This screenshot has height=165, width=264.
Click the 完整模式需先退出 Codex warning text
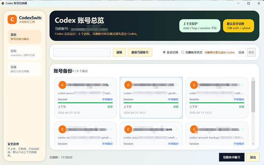tap(220, 52)
